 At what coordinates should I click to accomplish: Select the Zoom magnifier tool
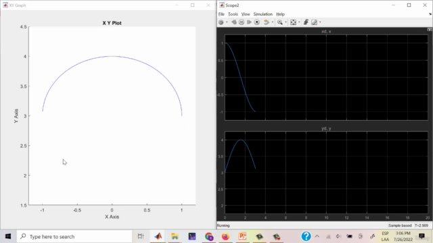click(279, 22)
